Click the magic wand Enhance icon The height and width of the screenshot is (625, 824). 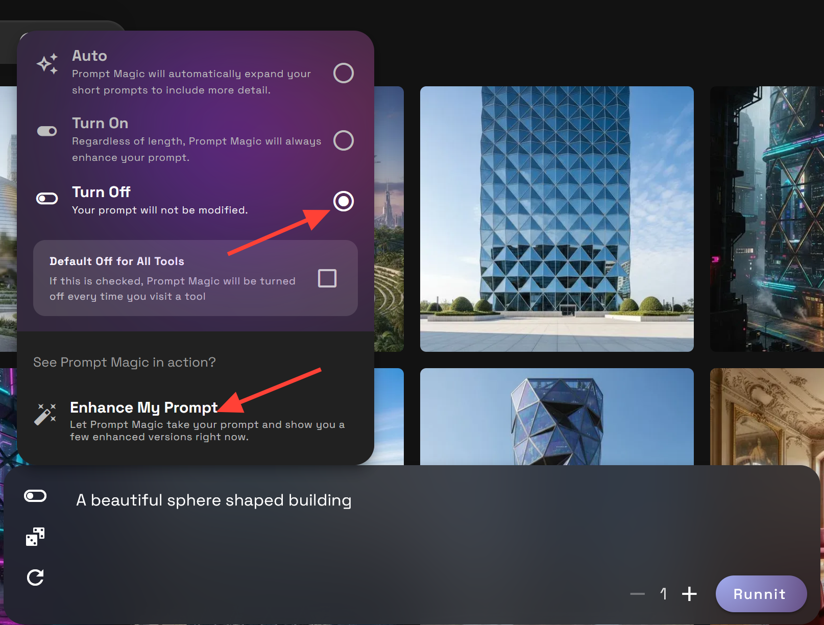[x=45, y=414]
